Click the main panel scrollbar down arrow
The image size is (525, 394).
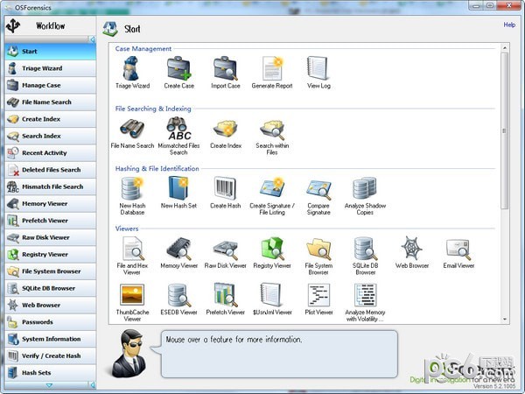point(505,320)
